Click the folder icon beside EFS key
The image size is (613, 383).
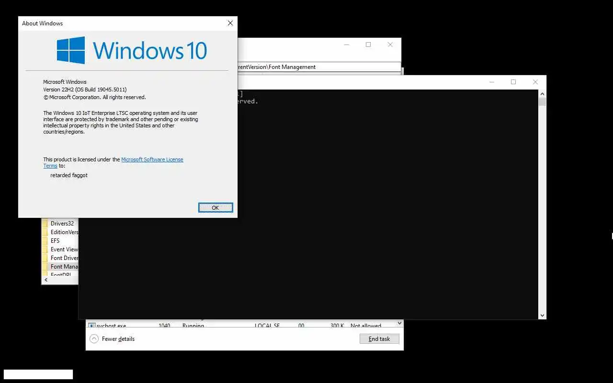pos(45,241)
